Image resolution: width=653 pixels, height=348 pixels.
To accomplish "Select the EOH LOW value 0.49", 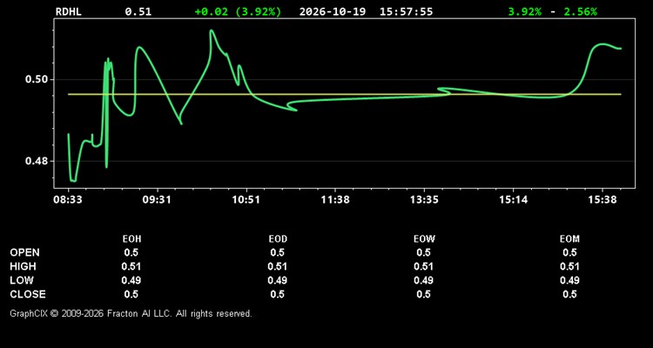I will pyautogui.click(x=131, y=280).
